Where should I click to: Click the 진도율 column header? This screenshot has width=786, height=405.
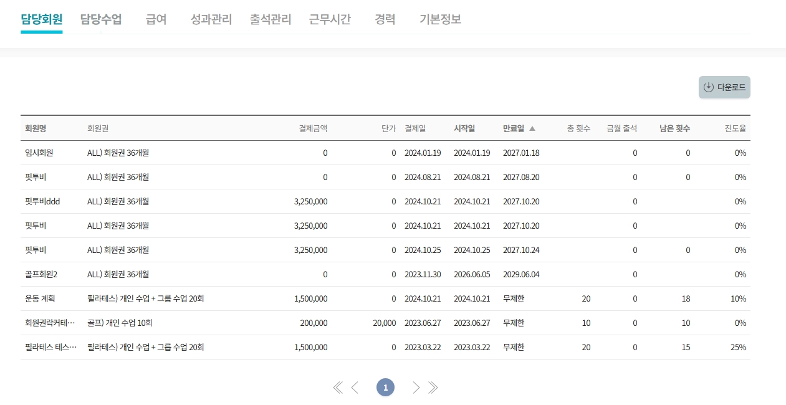[736, 128]
